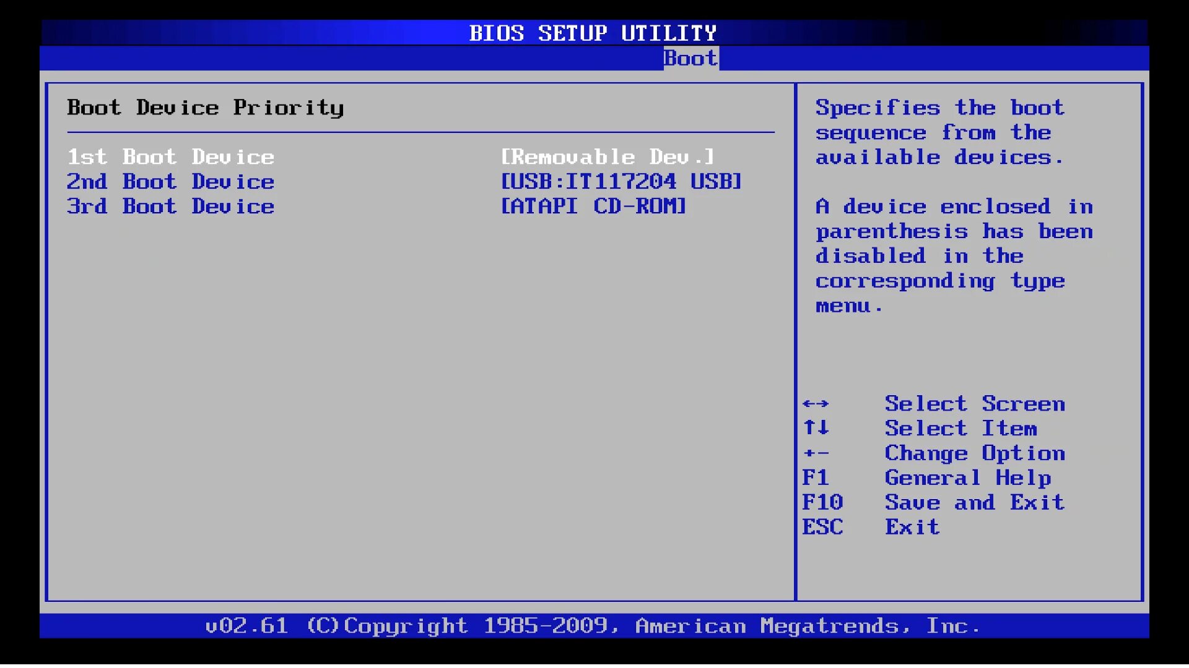Highlight 1st Boot Device row

(421, 156)
